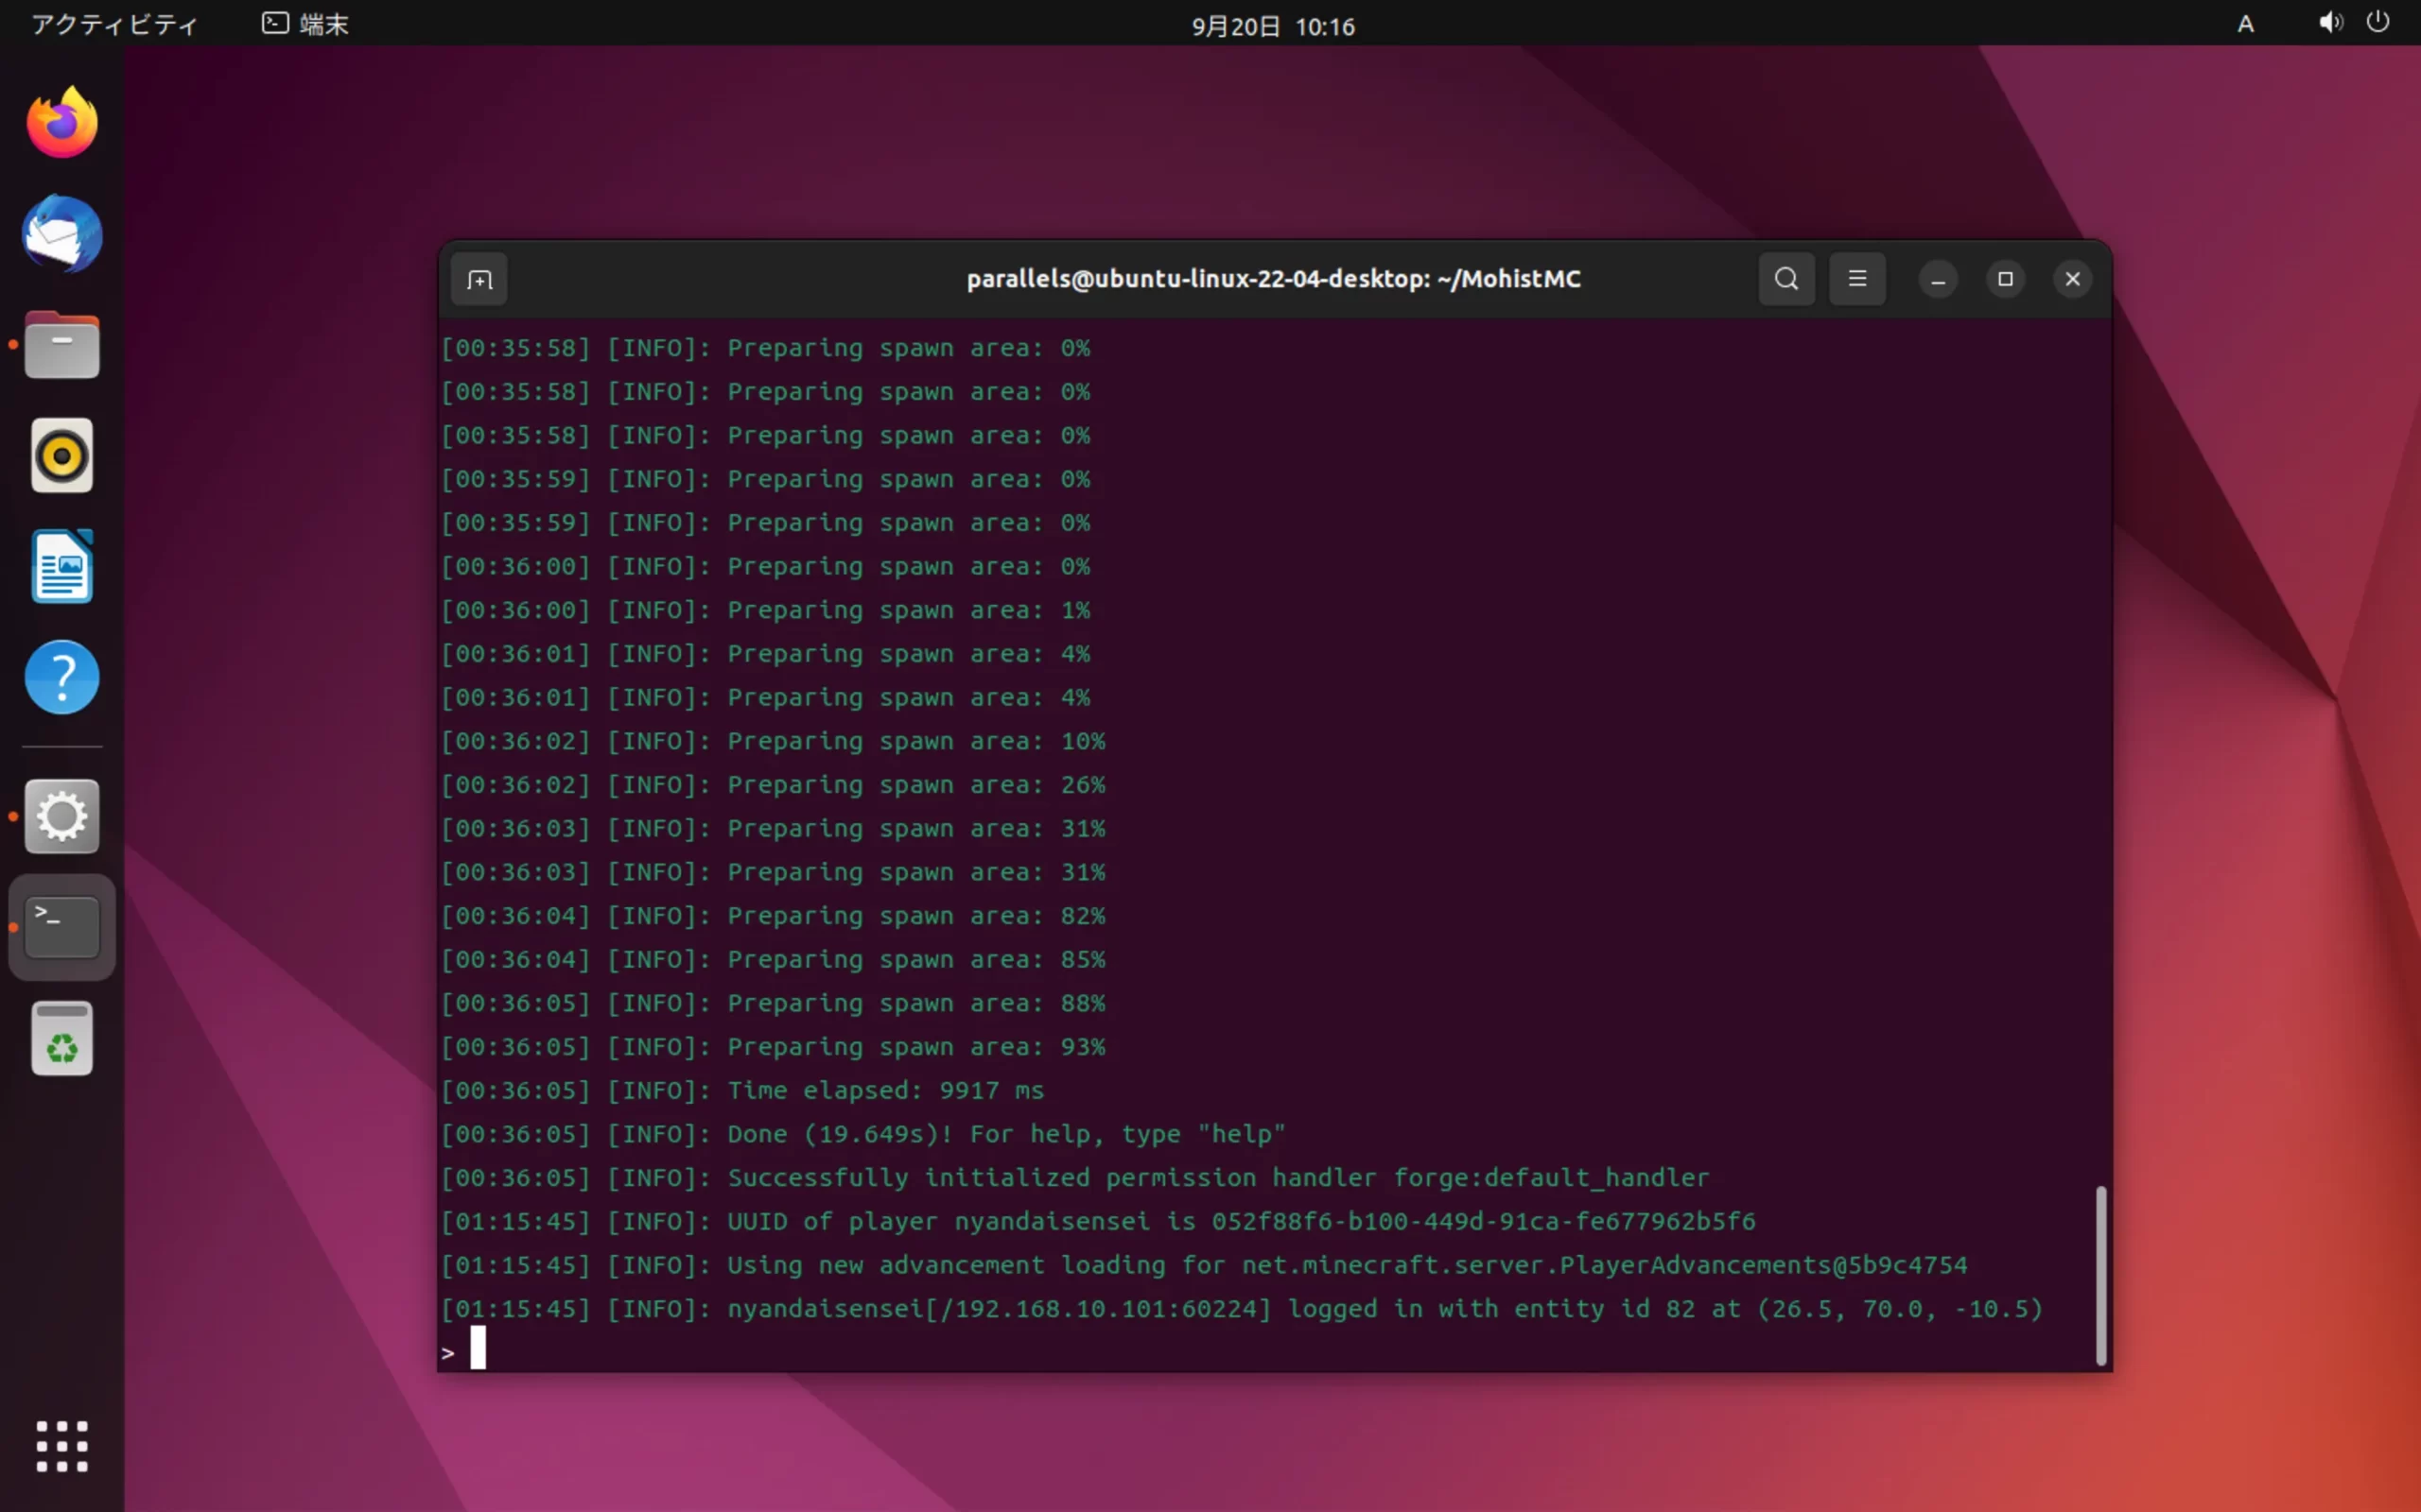Launch Firefox from the dock
This screenshot has height=1512, width=2421.
[x=62, y=124]
